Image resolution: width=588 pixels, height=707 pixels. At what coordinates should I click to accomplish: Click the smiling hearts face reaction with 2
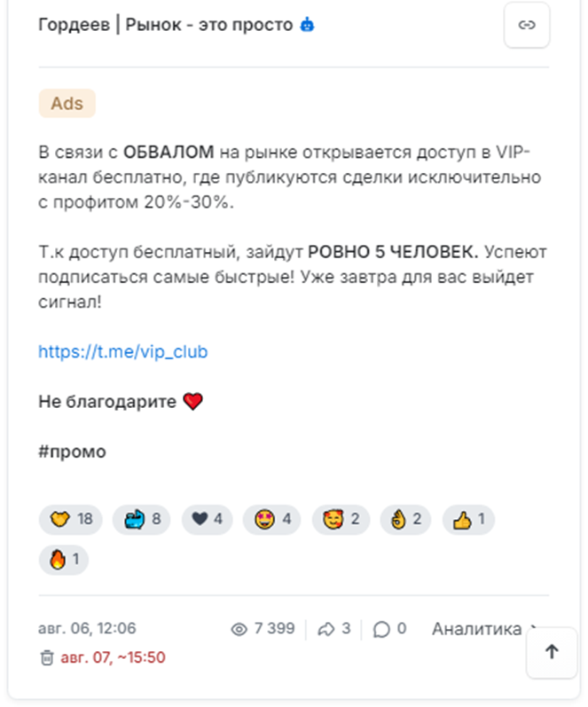tap(341, 520)
